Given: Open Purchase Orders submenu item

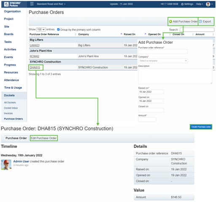Looking at the screenshot, I should click(13, 119).
